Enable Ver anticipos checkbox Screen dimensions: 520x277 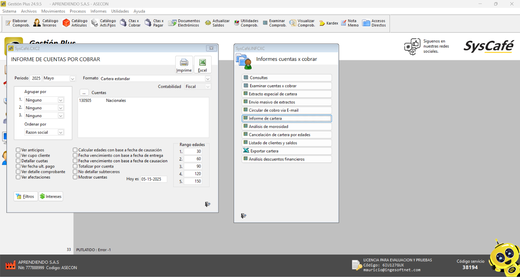coord(18,150)
